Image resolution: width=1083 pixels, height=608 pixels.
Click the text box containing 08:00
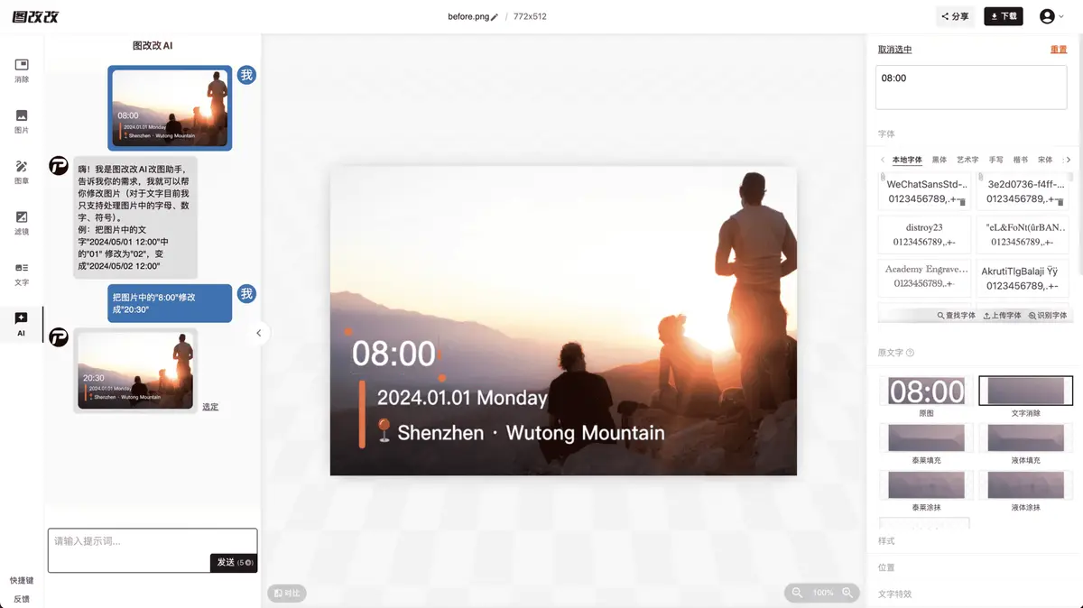pos(972,88)
